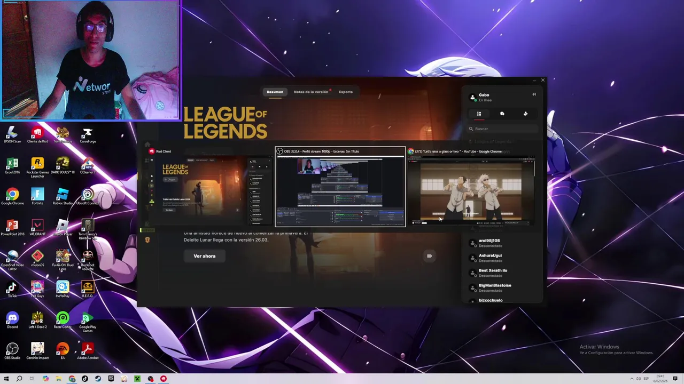The image size is (684, 384).
Task: Launch melonDS desktop shortcut
Action: [x=37, y=258]
